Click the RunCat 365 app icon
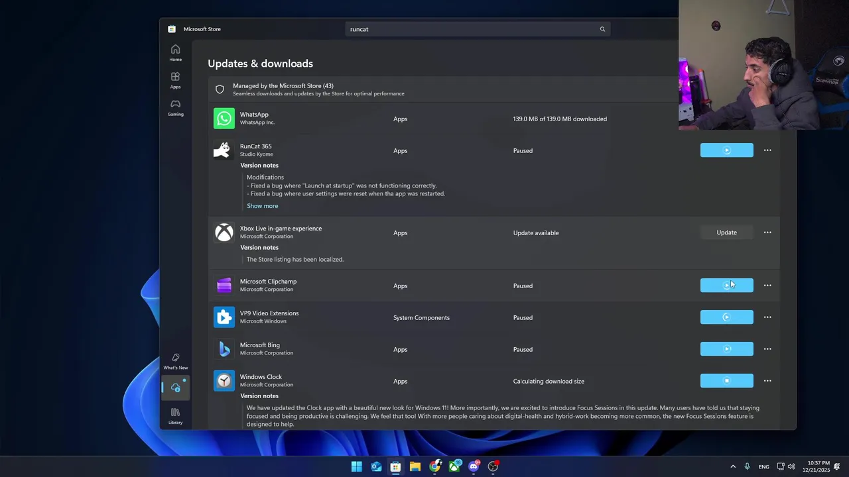This screenshot has width=849, height=477. (224, 150)
